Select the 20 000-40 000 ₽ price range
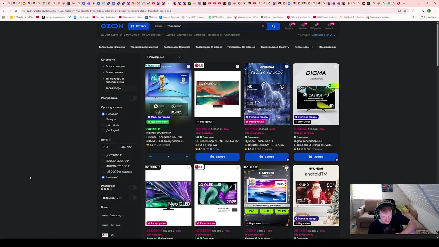This screenshot has height=247, width=439. coord(115,161)
